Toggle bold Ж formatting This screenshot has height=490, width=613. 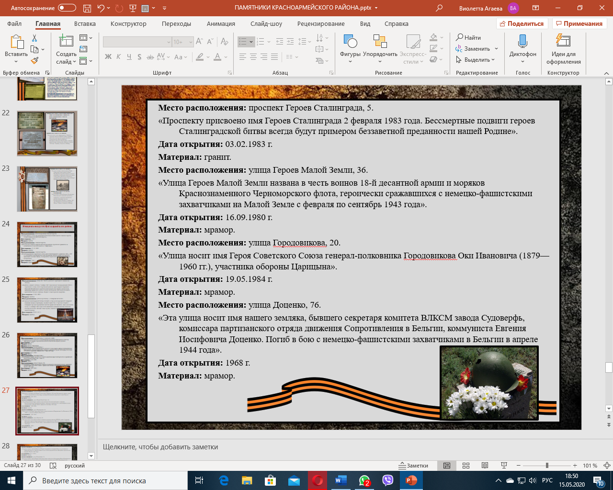click(x=108, y=57)
